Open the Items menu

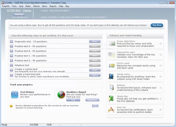pos(45,6)
